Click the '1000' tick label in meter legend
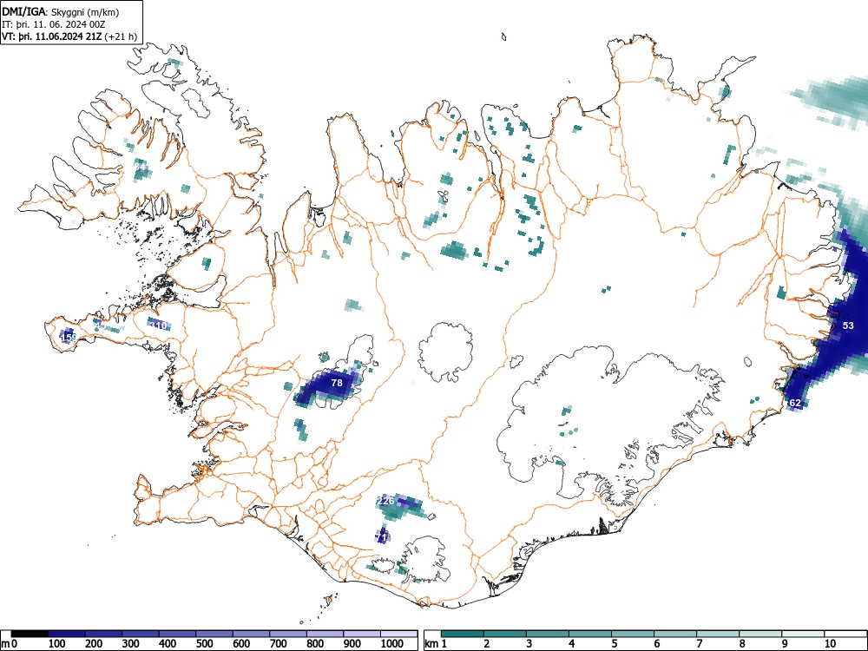The image size is (868, 651). [x=392, y=644]
